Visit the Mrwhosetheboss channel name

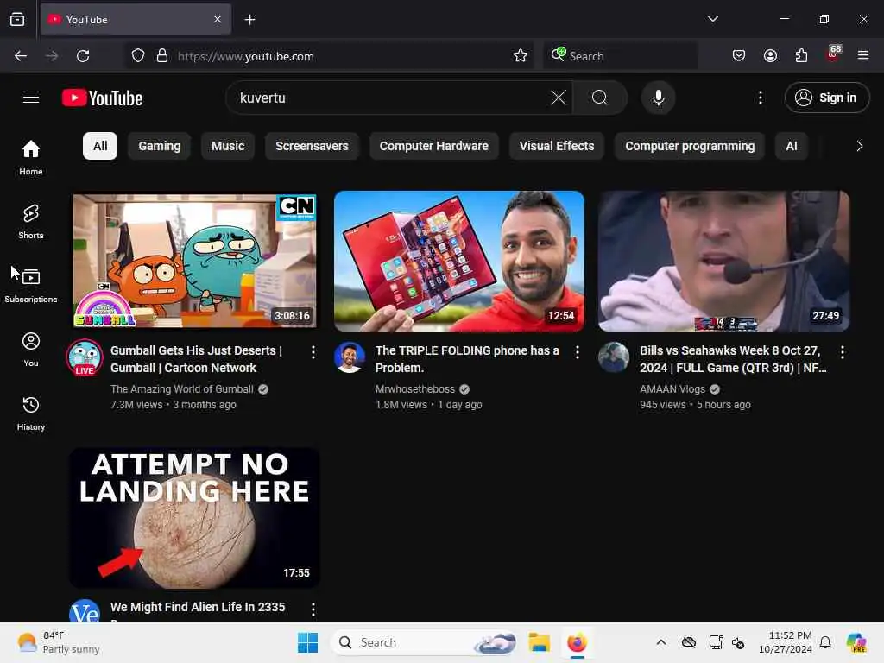click(x=415, y=389)
